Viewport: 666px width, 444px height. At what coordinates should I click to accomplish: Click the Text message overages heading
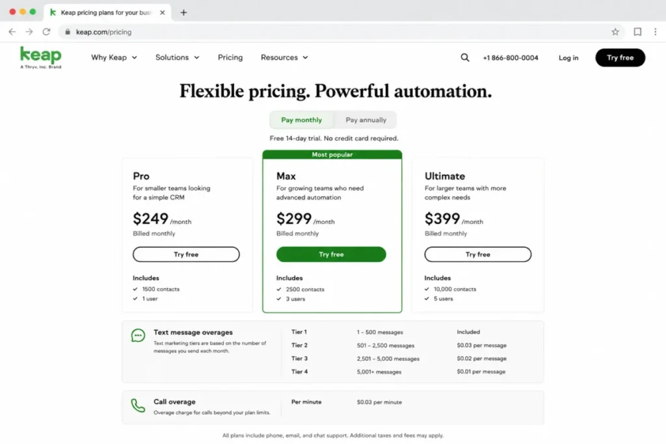193,332
